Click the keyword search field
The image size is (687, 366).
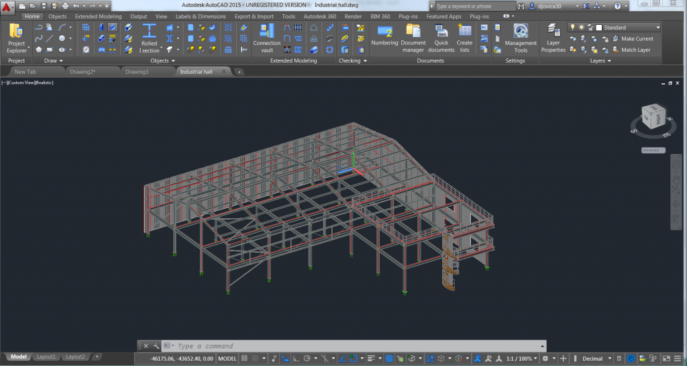pos(475,6)
